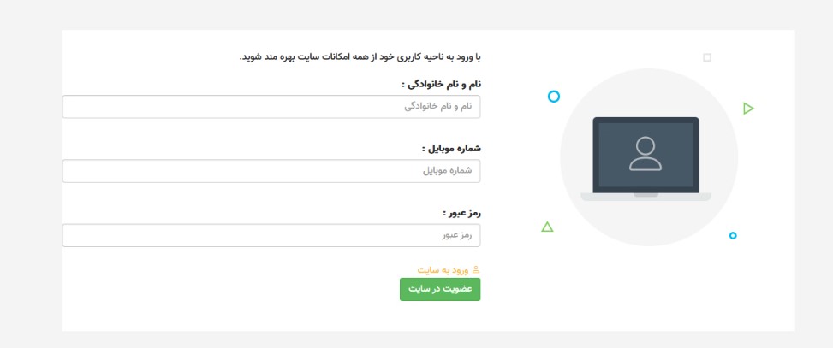Click the green upward triangle outline
833x348 pixels.
coord(547,227)
